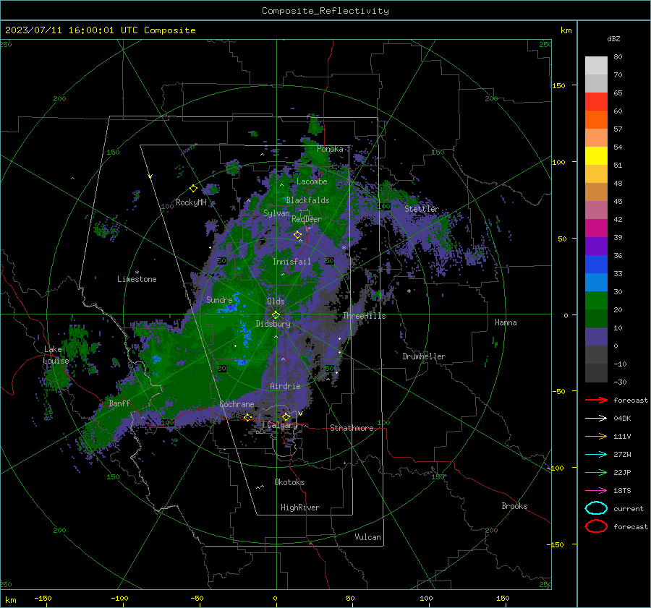
Task: Pick the slate purple 0-10 dBZ swatch
Action: coord(596,336)
